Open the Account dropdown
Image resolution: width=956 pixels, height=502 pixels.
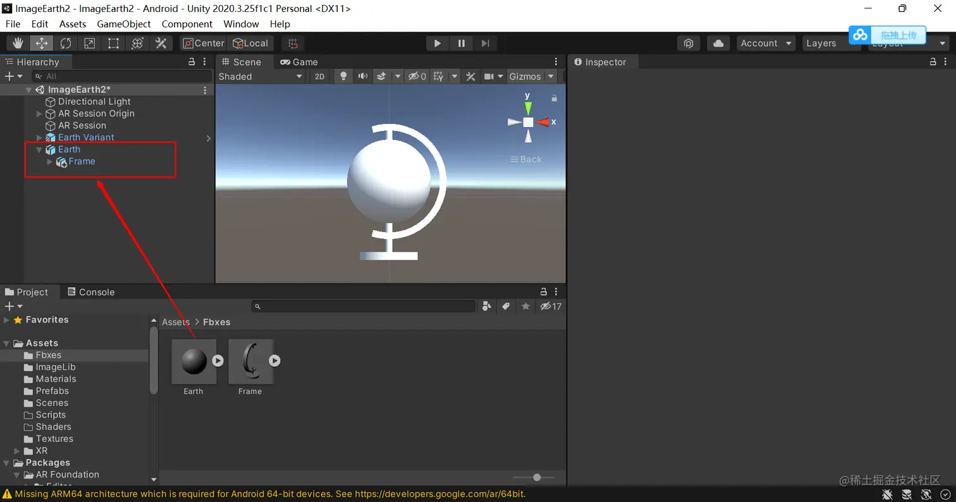pyautogui.click(x=766, y=43)
